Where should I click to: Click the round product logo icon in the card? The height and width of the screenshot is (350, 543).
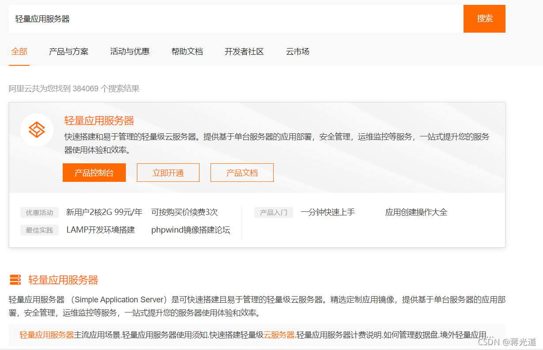[x=37, y=130]
